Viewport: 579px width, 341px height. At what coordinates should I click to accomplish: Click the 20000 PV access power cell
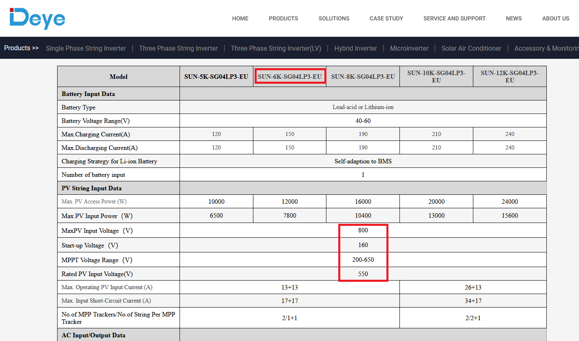436,202
